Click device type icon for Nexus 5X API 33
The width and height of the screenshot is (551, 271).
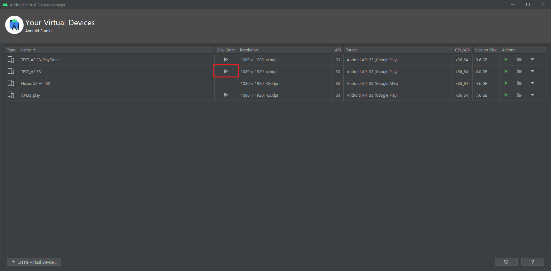pyautogui.click(x=11, y=83)
